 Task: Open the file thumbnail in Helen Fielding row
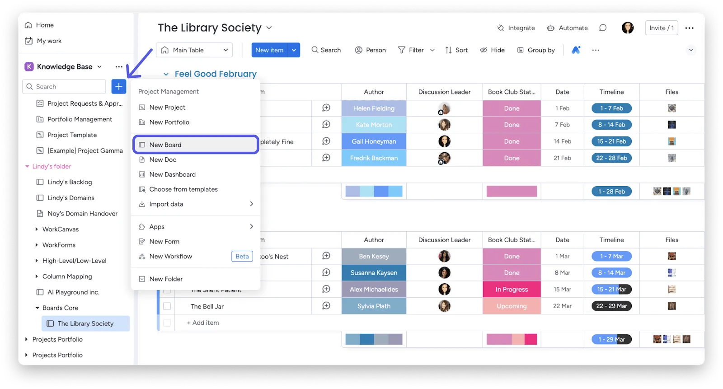672,108
